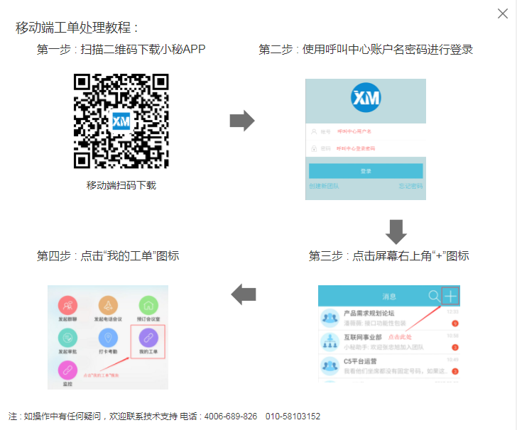
Task: Click the QR code for downloading the app
Action: click(x=121, y=121)
